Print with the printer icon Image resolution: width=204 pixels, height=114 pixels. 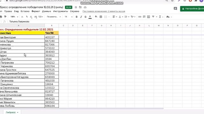click(1, 17)
